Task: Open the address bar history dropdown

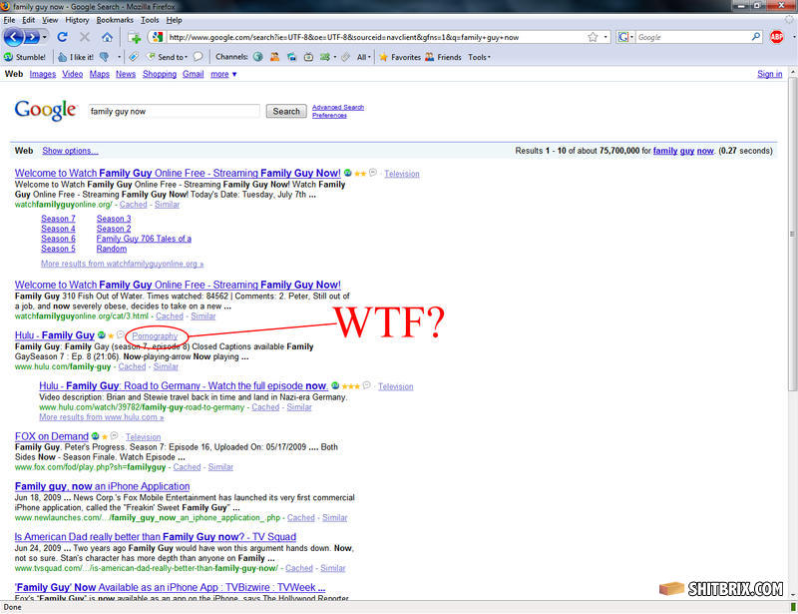Action: (x=605, y=37)
